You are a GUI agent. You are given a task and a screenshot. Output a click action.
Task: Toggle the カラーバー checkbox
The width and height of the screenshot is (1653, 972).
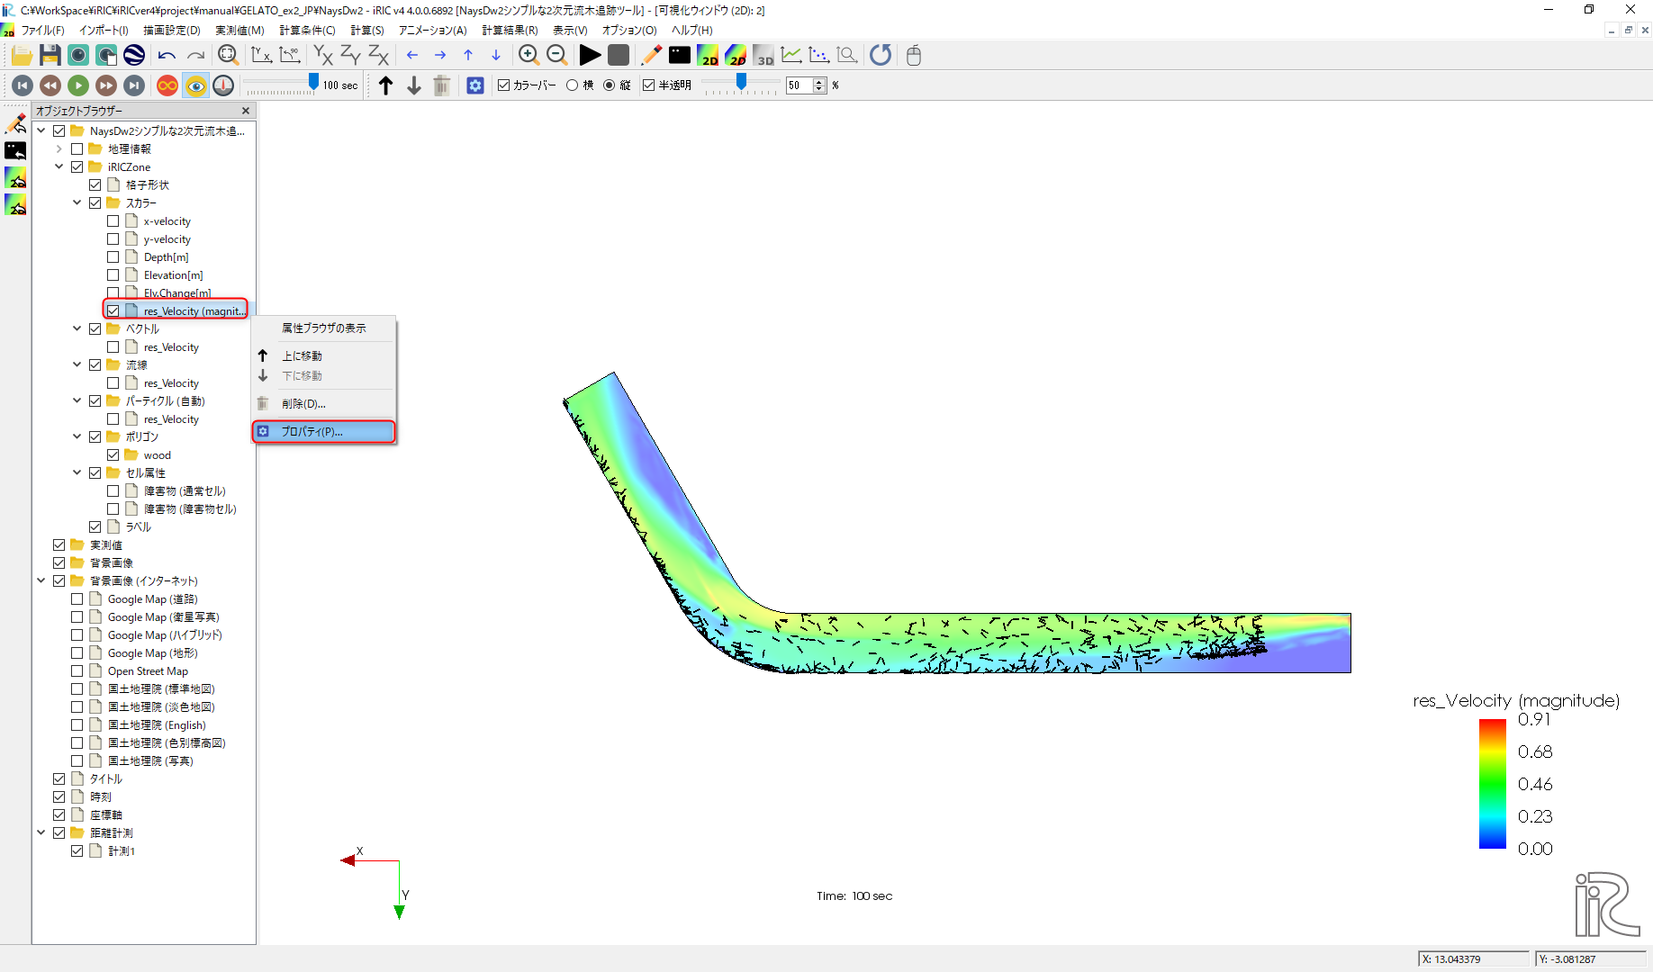(504, 85)
